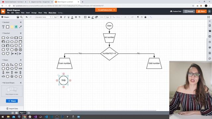Click the add page plus icon
212x119 pixels.
pyautogui.click(x=29, y=113)
